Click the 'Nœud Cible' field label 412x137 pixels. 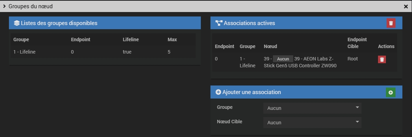[x=229, y=122]
